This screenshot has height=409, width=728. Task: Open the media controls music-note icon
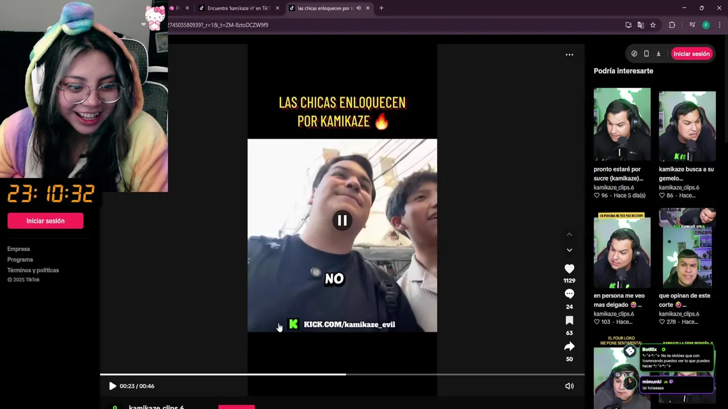(x=692, y=25)
